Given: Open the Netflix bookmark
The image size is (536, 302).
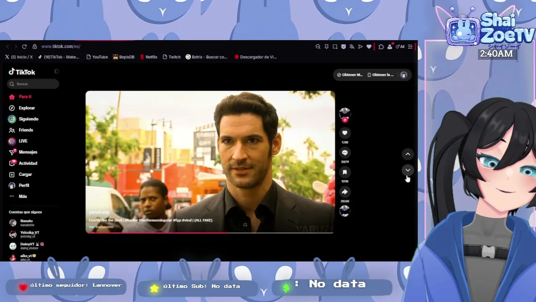Looking at the screenshot, I should pyautogui.click(x=148, y=57).
